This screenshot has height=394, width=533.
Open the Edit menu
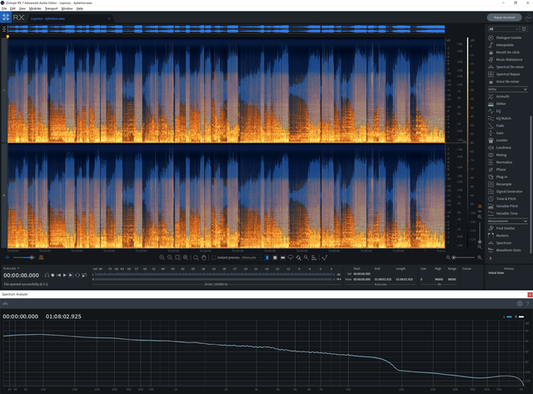point(12,8)
